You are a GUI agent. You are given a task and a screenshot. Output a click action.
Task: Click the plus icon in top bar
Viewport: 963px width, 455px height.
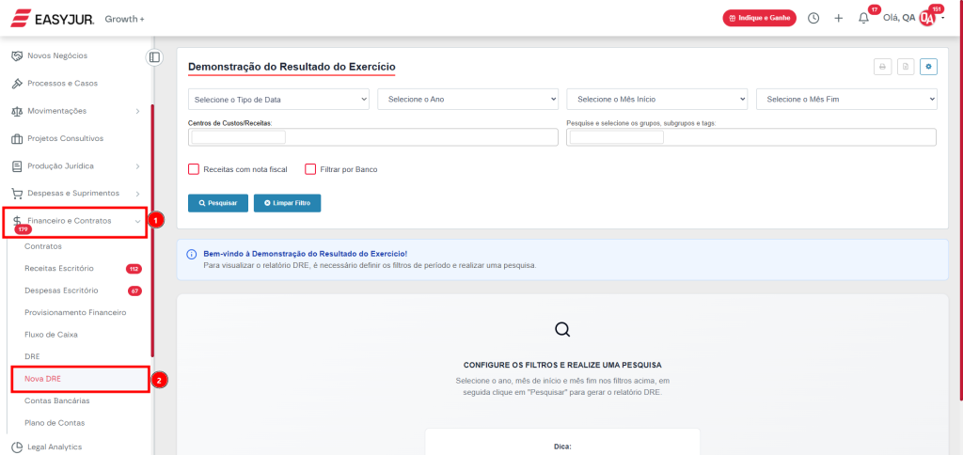(x=838, y=18)
